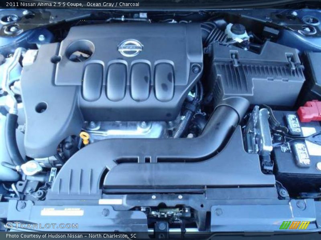Expand the engine cover section
This screenshot has height=240, width=321.
point(128,80)
